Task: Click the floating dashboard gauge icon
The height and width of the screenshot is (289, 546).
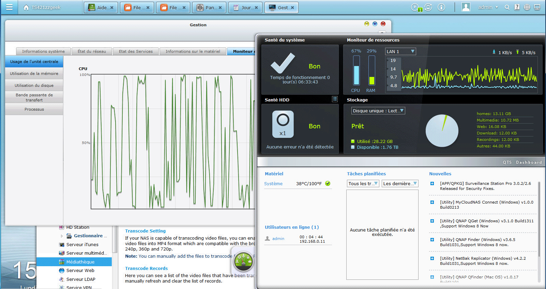Action: pos(243,261)
